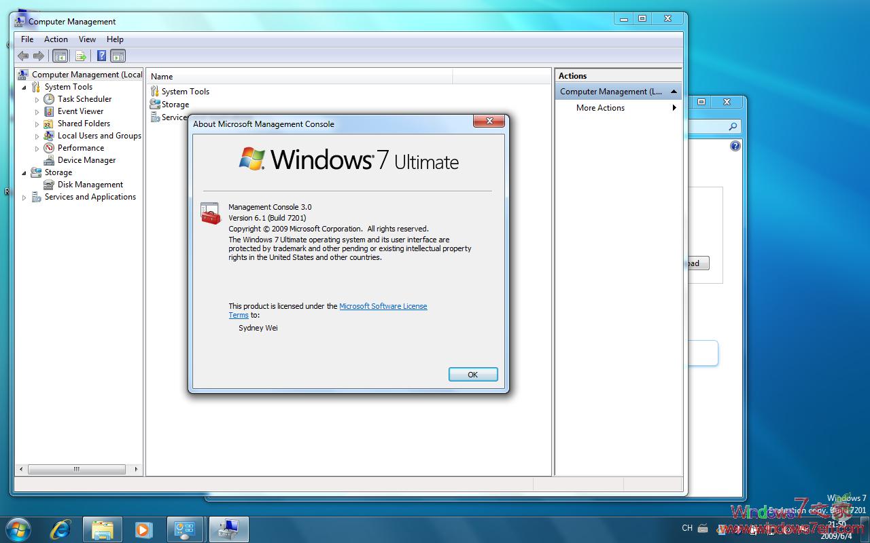Select the Disk Management icon in tree
Image resolution: width=870 pixels, height=543 pixels.
pos(49,185)
